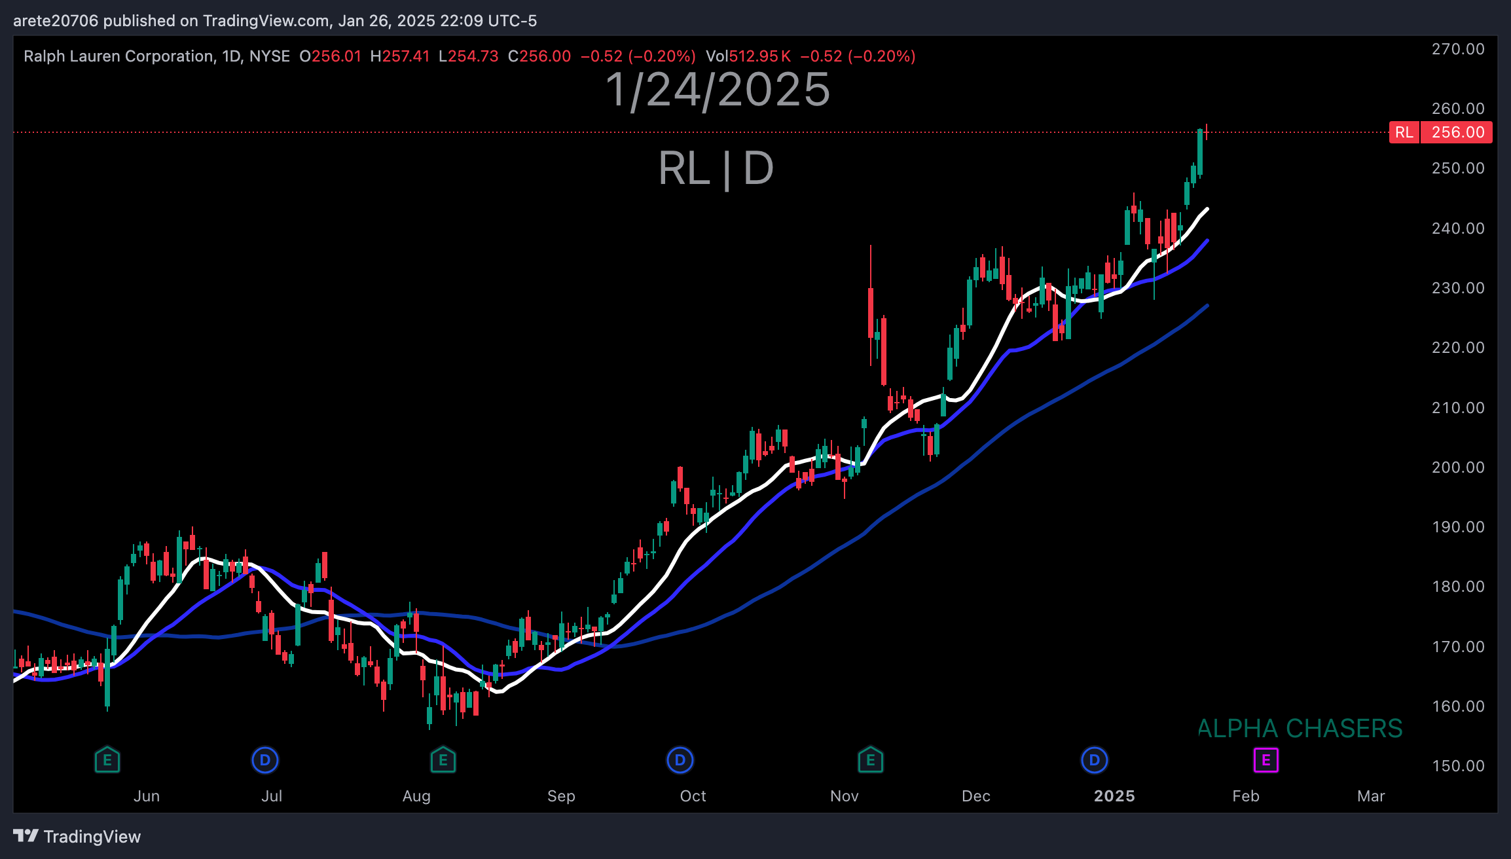
Task: Click the red RL ticker tag
Action: coord(1404,132)
